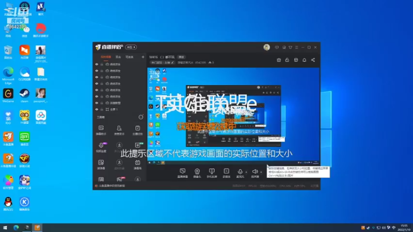
Task: Click the microphone icon in bottom toolbar
Action: [240, 173]
